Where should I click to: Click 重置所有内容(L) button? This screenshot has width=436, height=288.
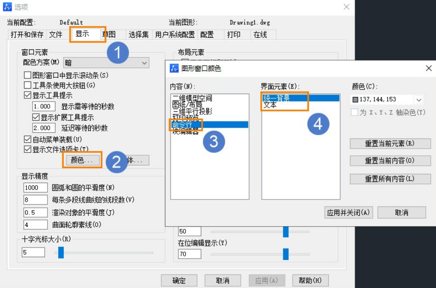point(390,179)
